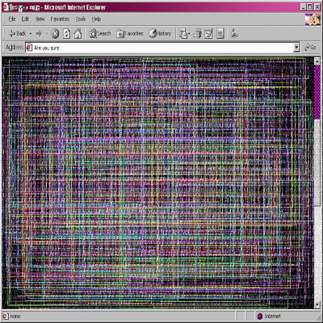Expand the Back button history dropdown
This screenshot has width=323, height=323.
(30, 33)
